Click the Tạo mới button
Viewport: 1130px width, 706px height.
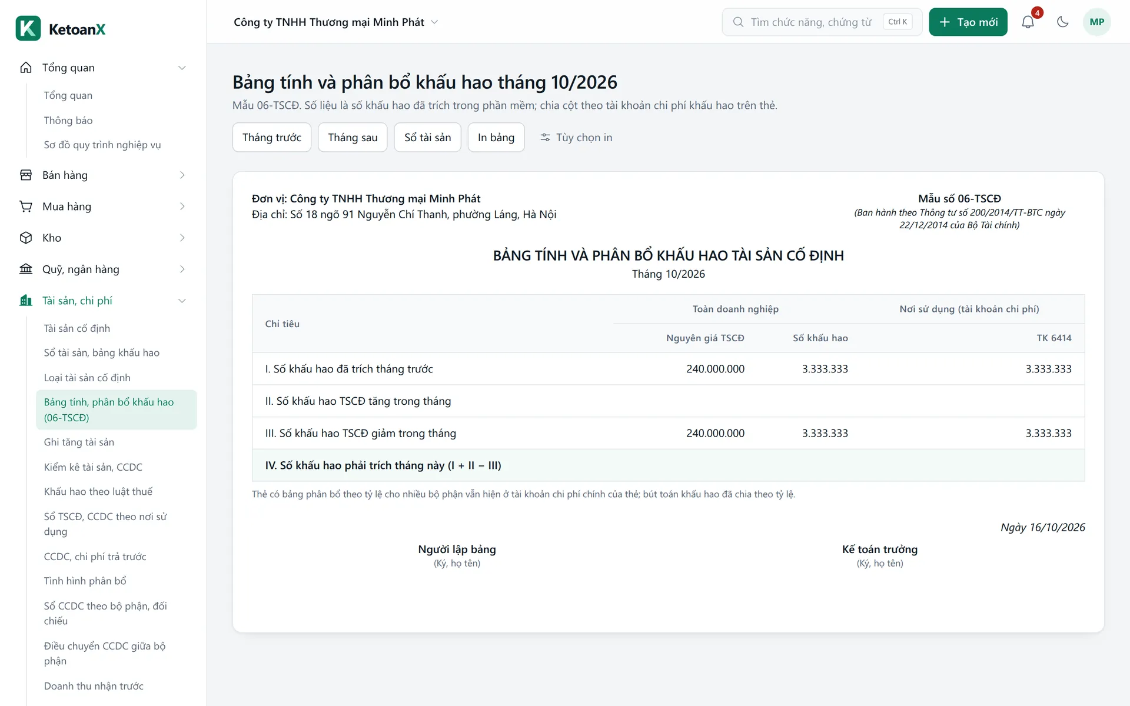pos(968,22)
